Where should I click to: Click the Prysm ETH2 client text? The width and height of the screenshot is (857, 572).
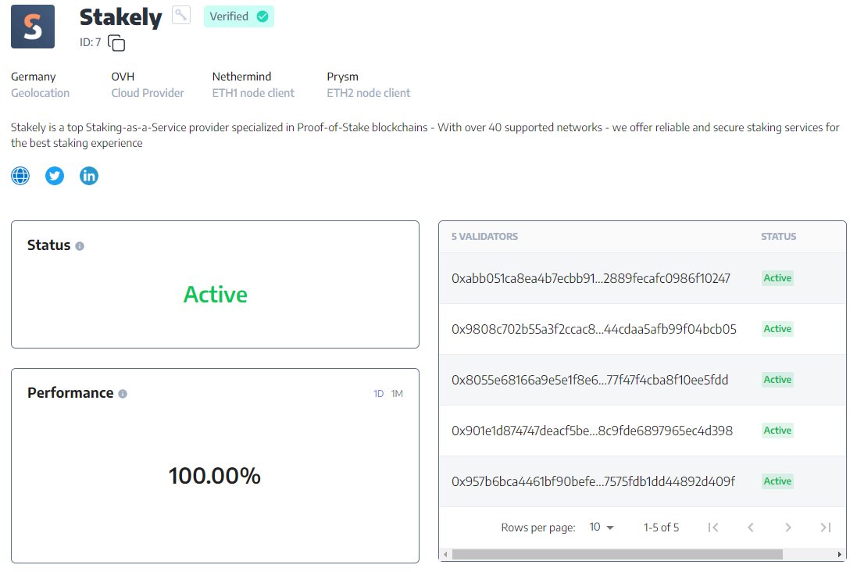click(343, 77)
